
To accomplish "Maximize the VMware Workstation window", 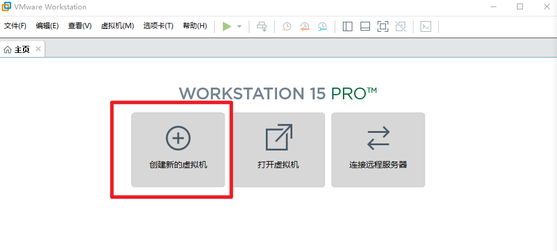I will pyautogui.click(x=520, y=6).
